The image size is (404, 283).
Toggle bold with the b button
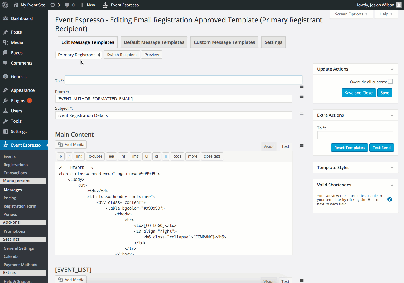pos(61,156)
